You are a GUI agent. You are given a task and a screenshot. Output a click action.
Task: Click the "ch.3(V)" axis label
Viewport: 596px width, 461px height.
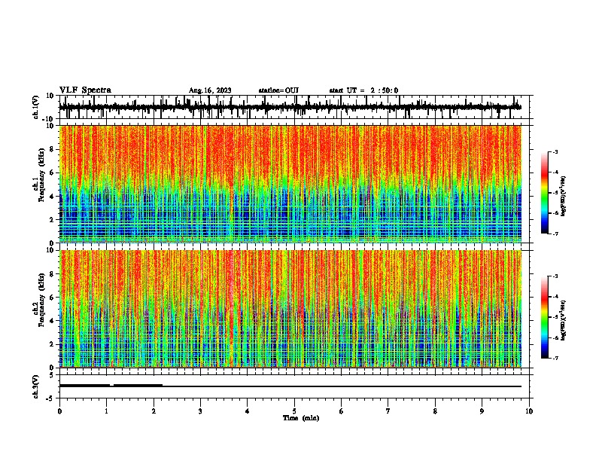[x=36, y=386]
